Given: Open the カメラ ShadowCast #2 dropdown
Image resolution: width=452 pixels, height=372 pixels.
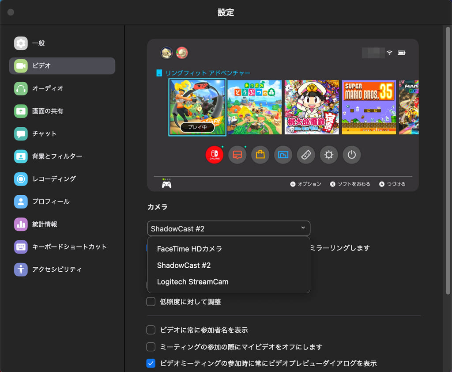Looking at the screenshot, I should [x=229, y=228].
